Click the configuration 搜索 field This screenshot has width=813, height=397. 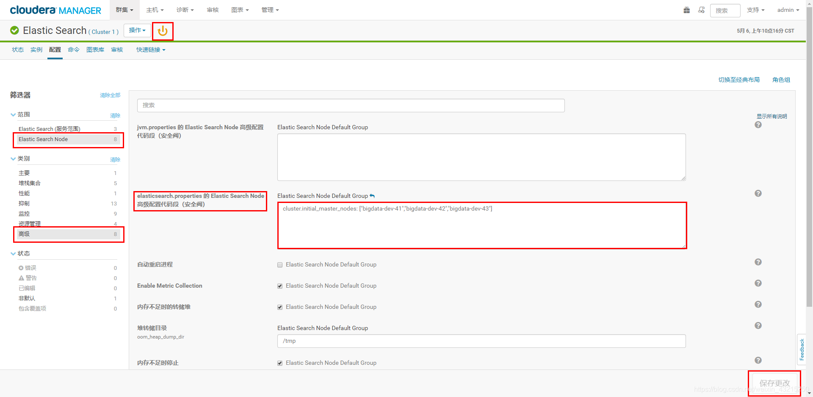pos(351,105)
